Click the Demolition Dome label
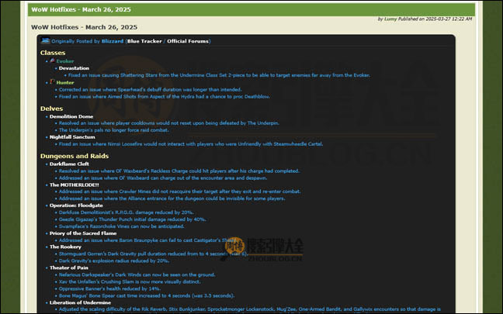This screenshot has height=314, width=503. tap(71, 116)
